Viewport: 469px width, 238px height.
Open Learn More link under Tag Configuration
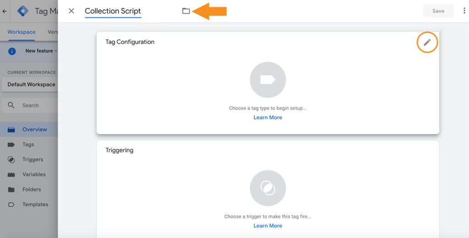(267, 117)
